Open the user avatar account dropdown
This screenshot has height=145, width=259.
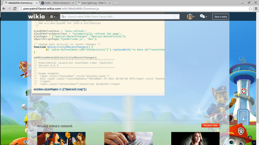191,17
